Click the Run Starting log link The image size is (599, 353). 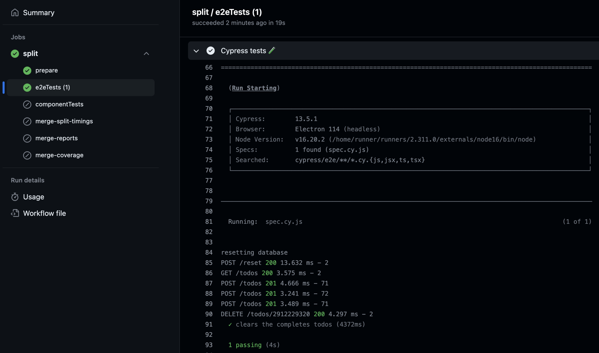pos(254,88)
